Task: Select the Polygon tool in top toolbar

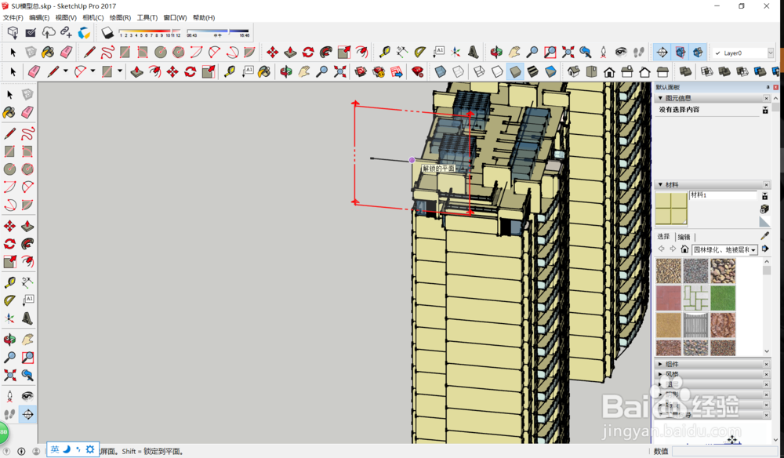Action: point(179,52)
